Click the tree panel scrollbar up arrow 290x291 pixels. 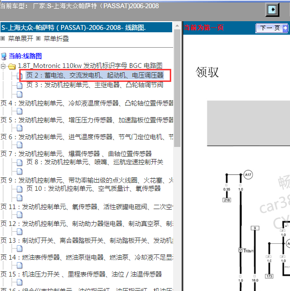pos(177,26)
